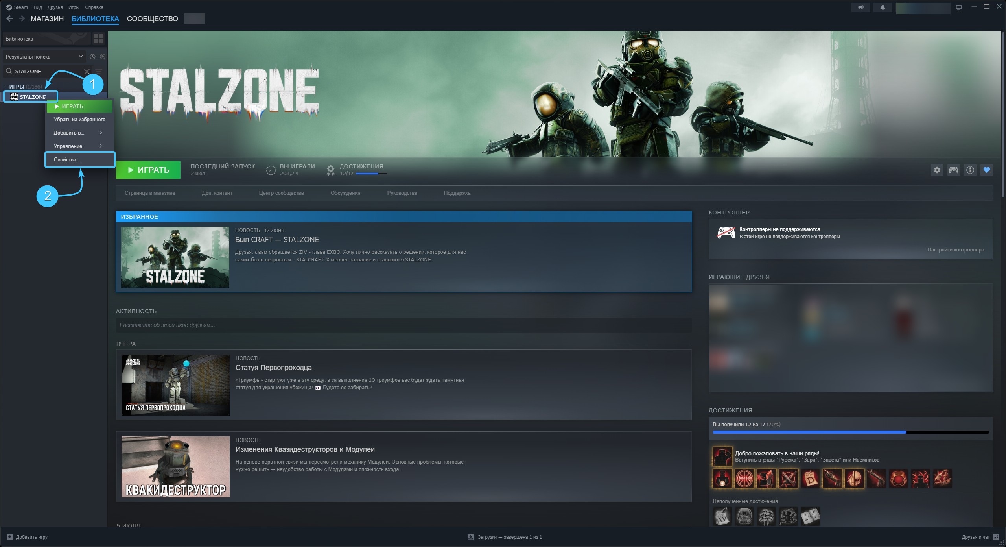Open the МАГАЗИН tab
Viewport: 1006px width, 547px height.
(x=47, y=18)
